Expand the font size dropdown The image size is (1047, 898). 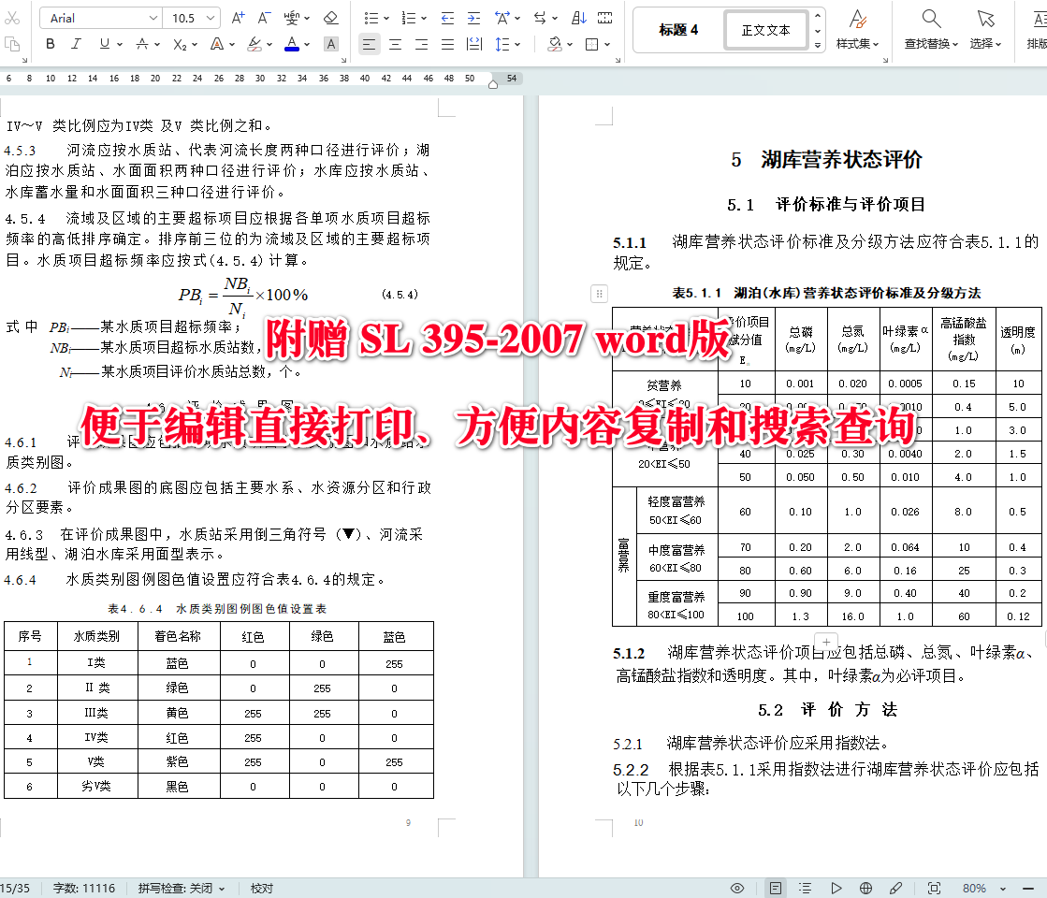coord(210,17)
